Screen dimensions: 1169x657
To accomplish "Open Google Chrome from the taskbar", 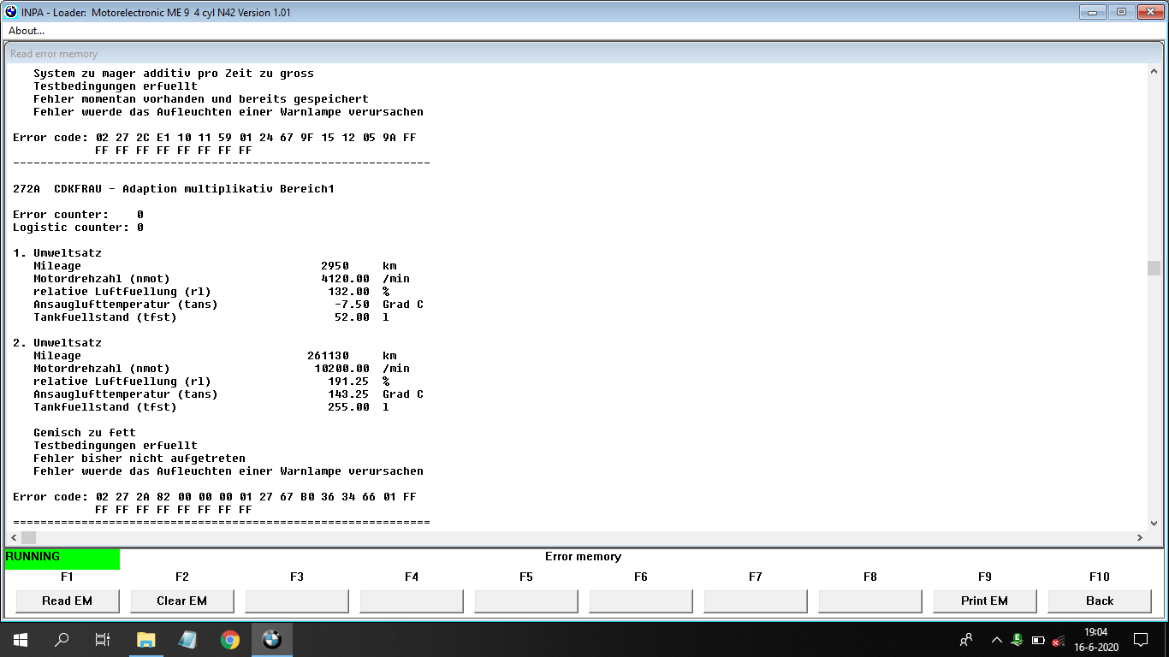I will click(229, 640).
